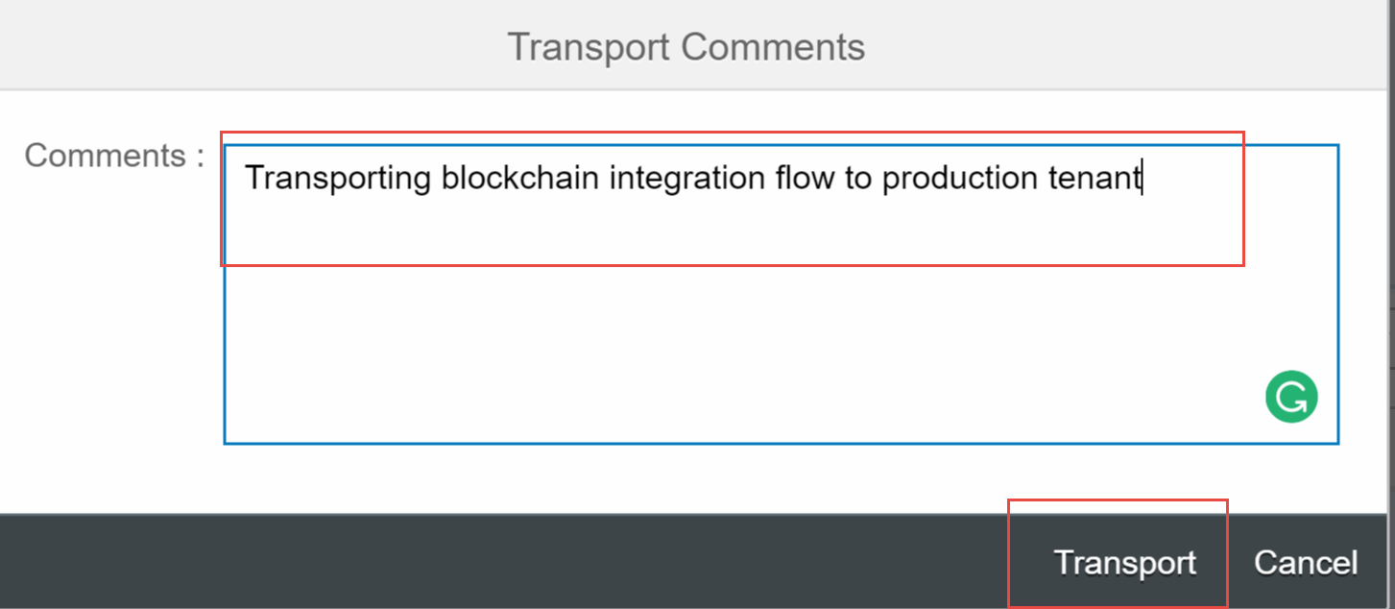1395x609 pixels.
Task: Cancel the Transport Comments dialog
Action: point(1306,563)
